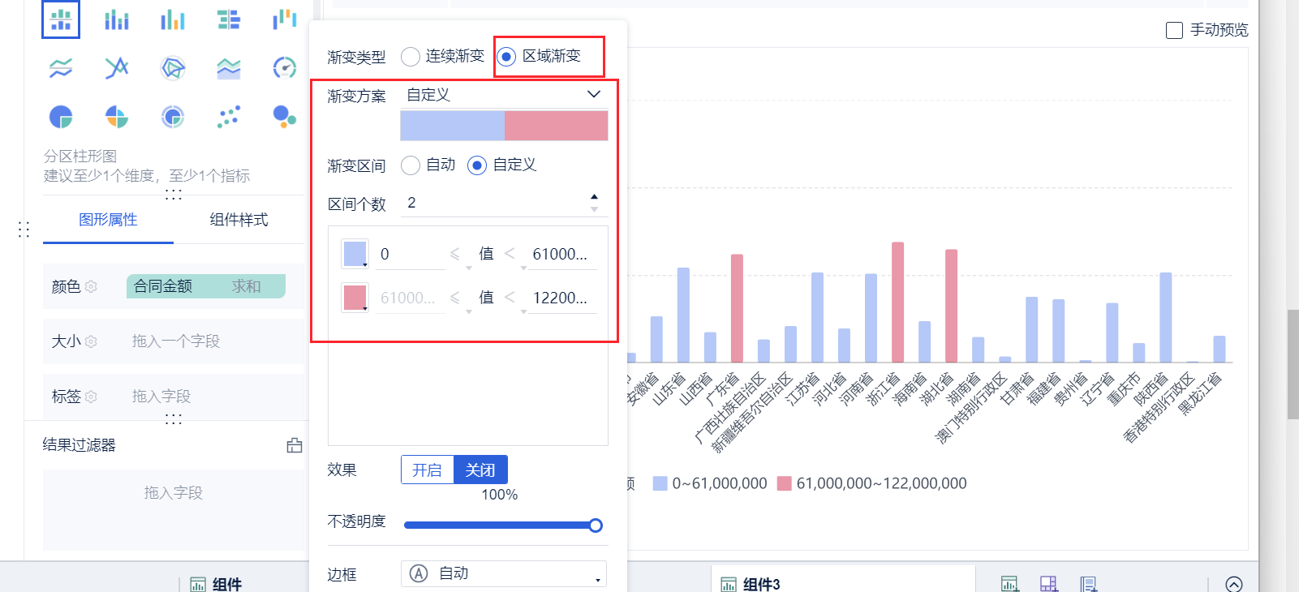
Task: Open settings gear next to 大小
Action: click(x=91, y=341)
